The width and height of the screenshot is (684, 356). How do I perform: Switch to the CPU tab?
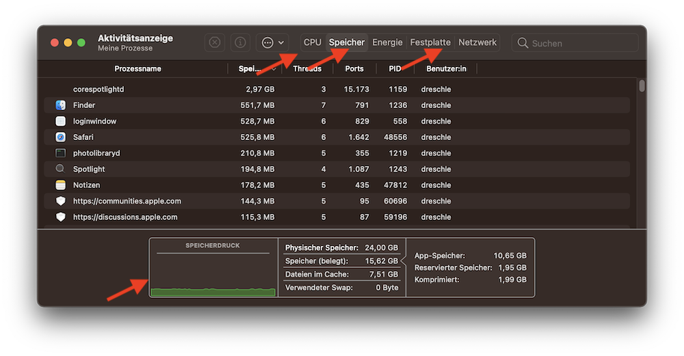tap(313, 42)
